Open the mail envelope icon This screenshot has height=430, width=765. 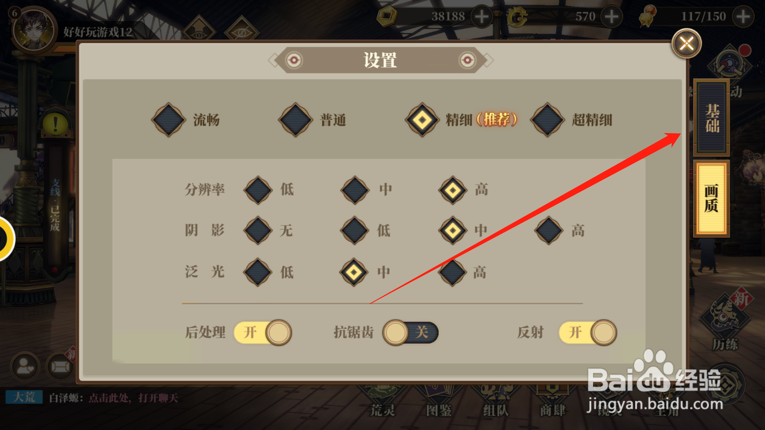tap(60, 367)
